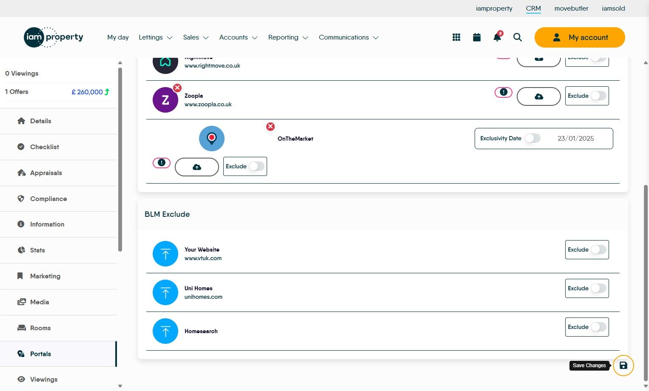Image resolution: width=649 pixels, height=391 pixels.
Task: Click the Your Website upload arrow icon
Action: click(165, 254)
